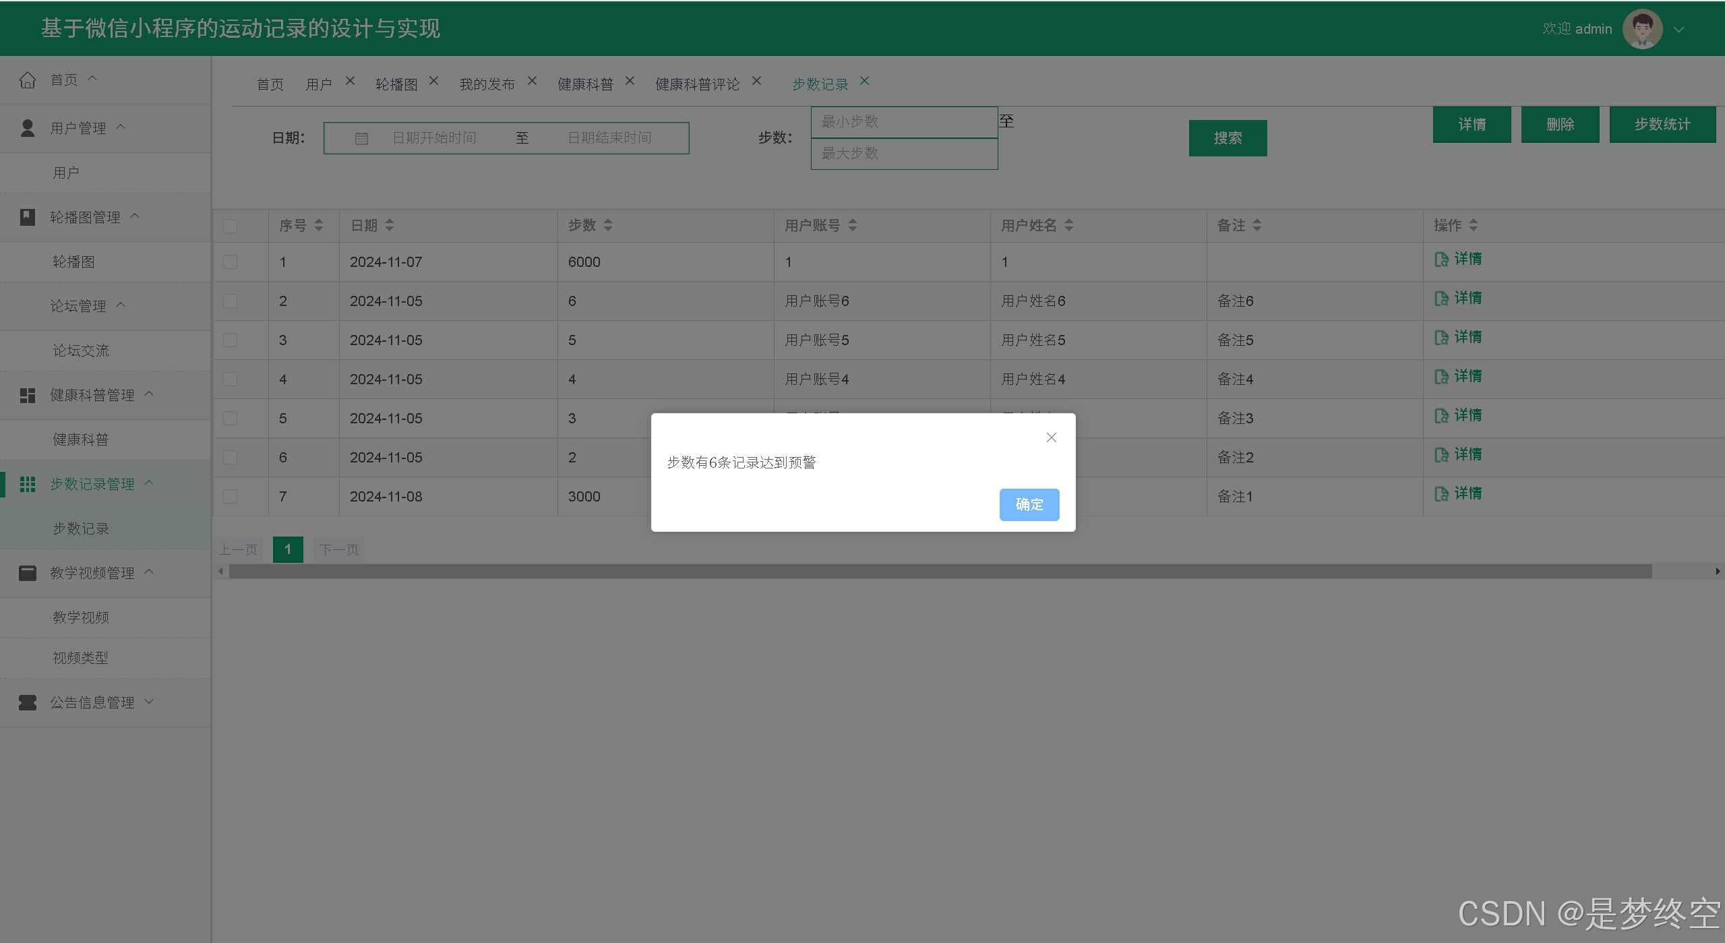Expand the 公告信息管理 menu

tap(92, 702)
